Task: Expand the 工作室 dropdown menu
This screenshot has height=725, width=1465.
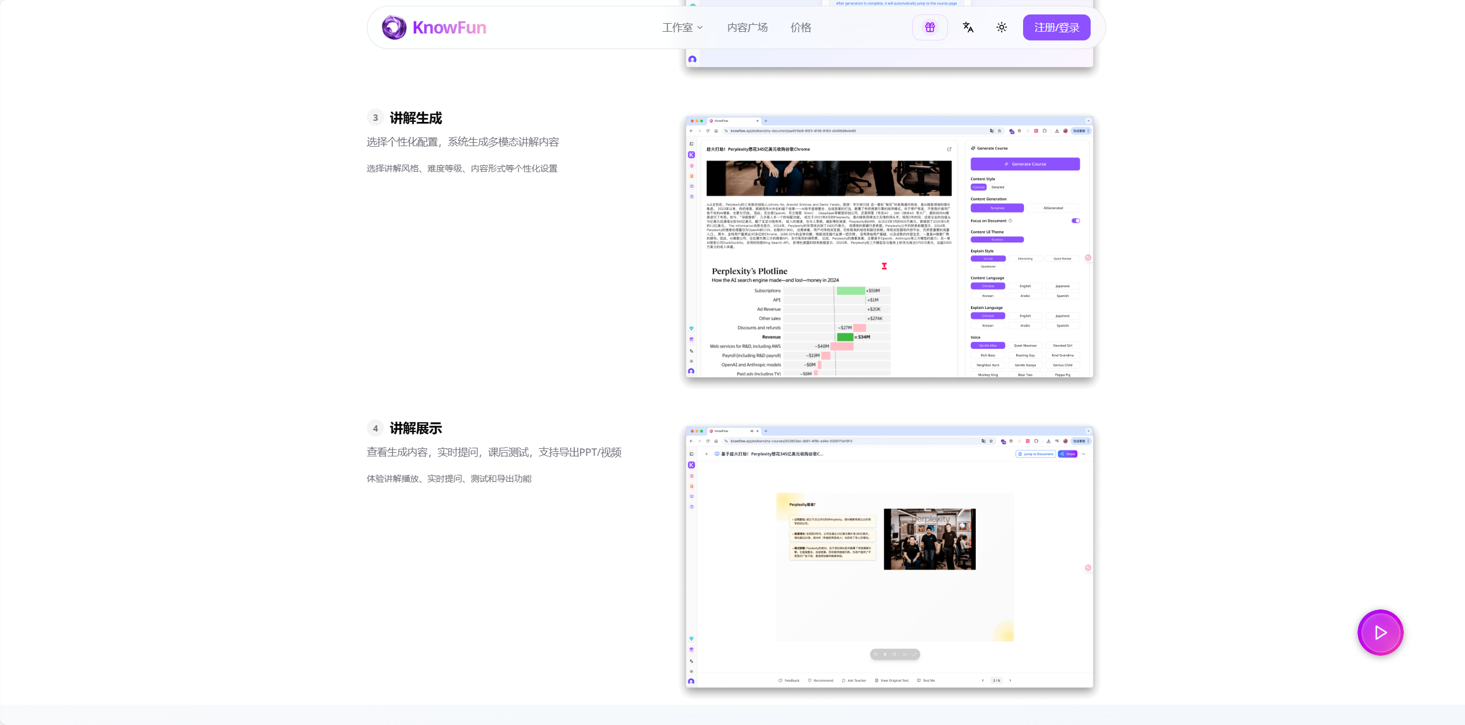Action: 682,27
